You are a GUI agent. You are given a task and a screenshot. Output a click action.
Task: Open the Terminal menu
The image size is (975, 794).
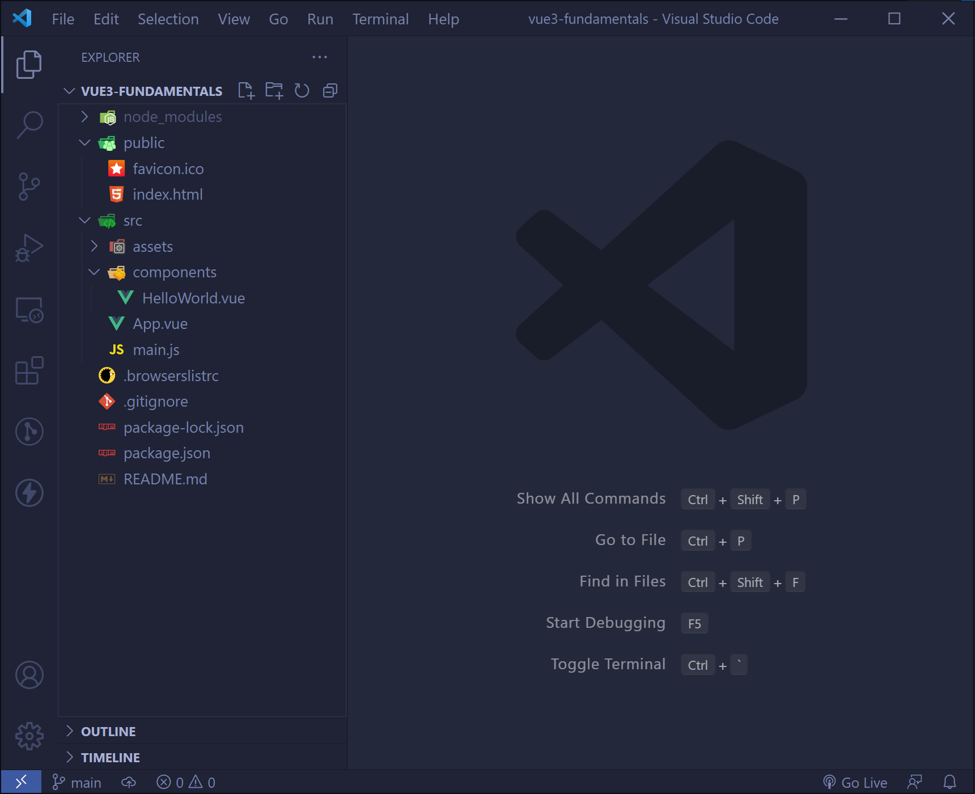tap(380, 19)
